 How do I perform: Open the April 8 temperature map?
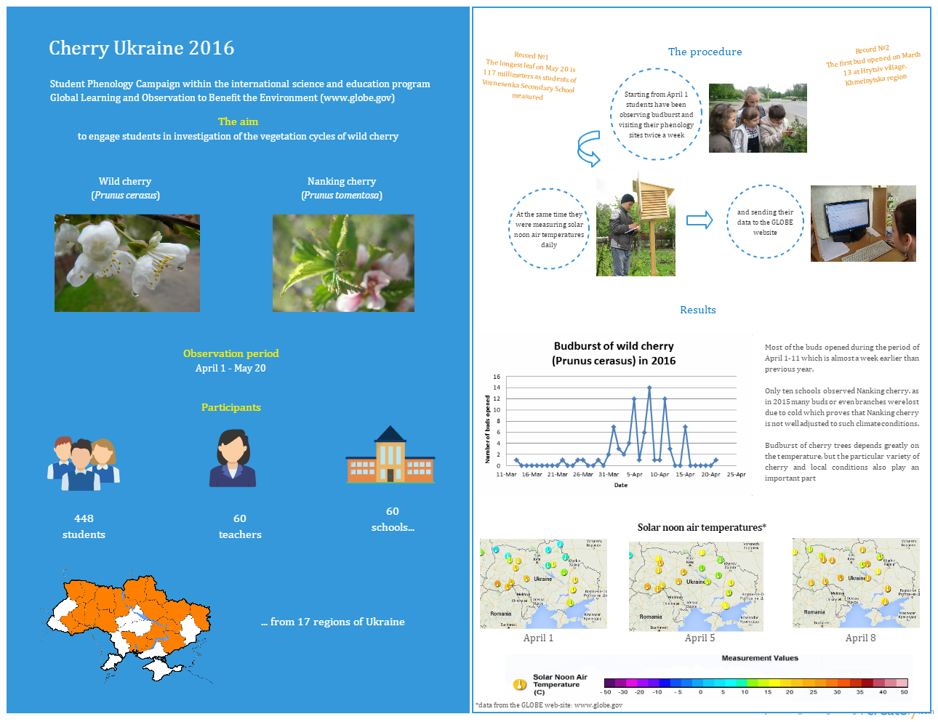click(856, 583)
